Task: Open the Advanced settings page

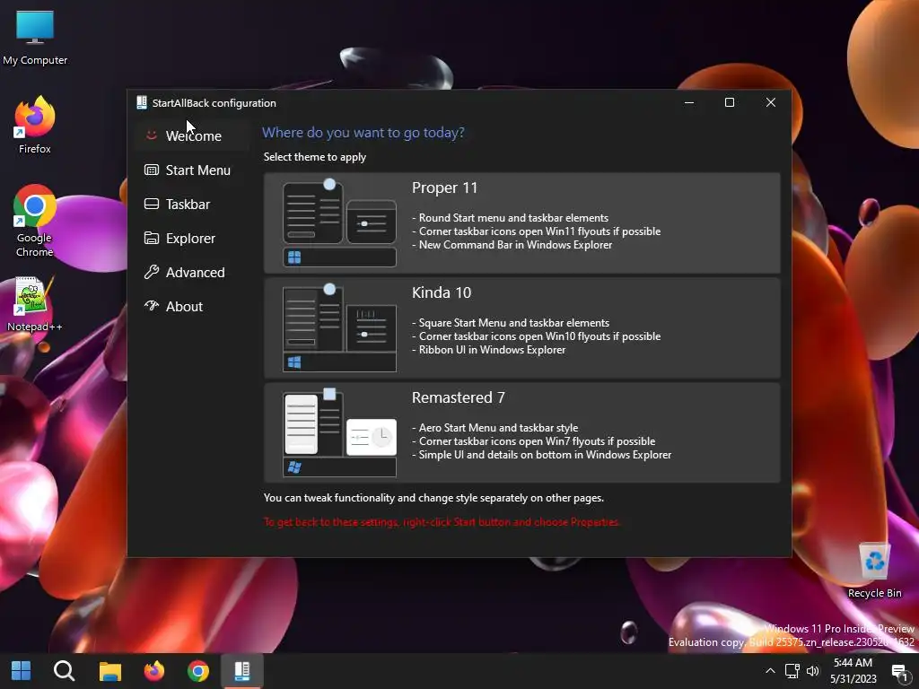Action: coord(192,272)
